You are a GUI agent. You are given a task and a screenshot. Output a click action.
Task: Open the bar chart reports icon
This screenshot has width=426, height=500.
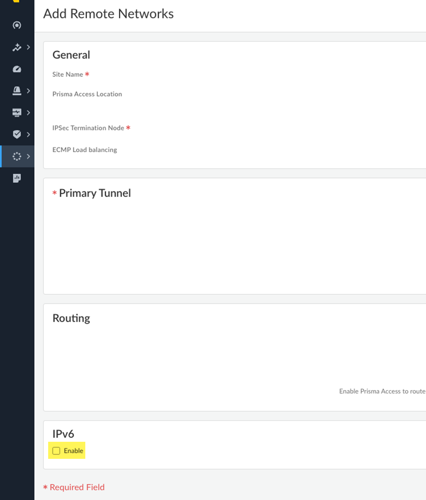tap(17, 178)
